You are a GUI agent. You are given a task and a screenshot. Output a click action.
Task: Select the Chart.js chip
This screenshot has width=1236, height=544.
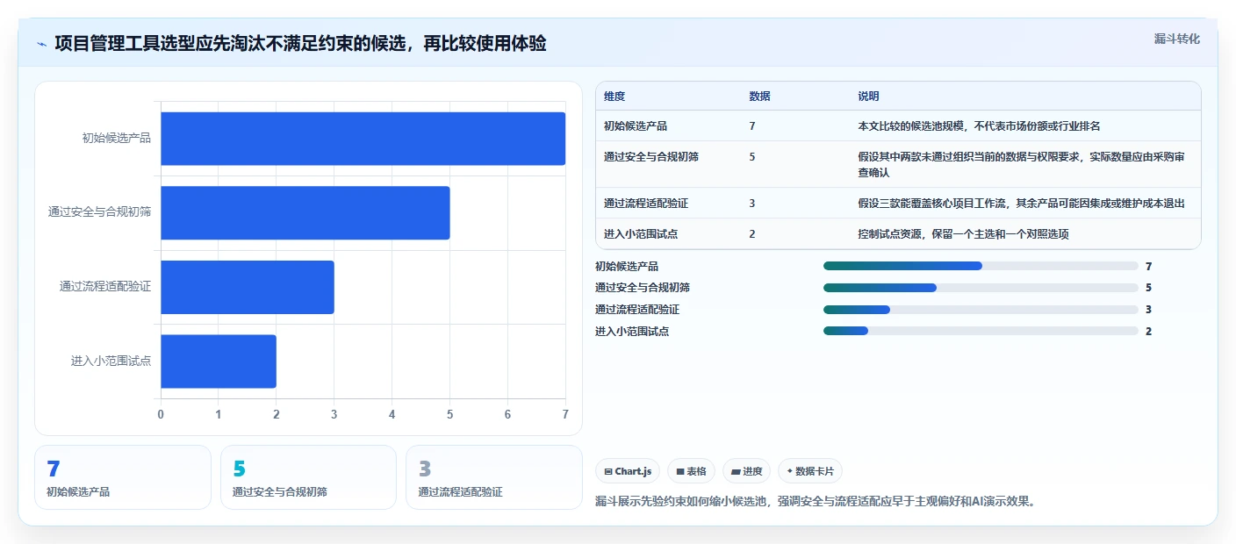click(x=628, y=471)
